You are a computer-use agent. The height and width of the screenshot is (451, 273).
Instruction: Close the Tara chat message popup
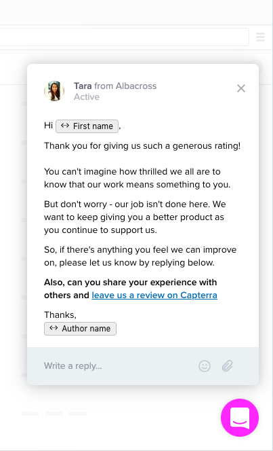[241, 88]
